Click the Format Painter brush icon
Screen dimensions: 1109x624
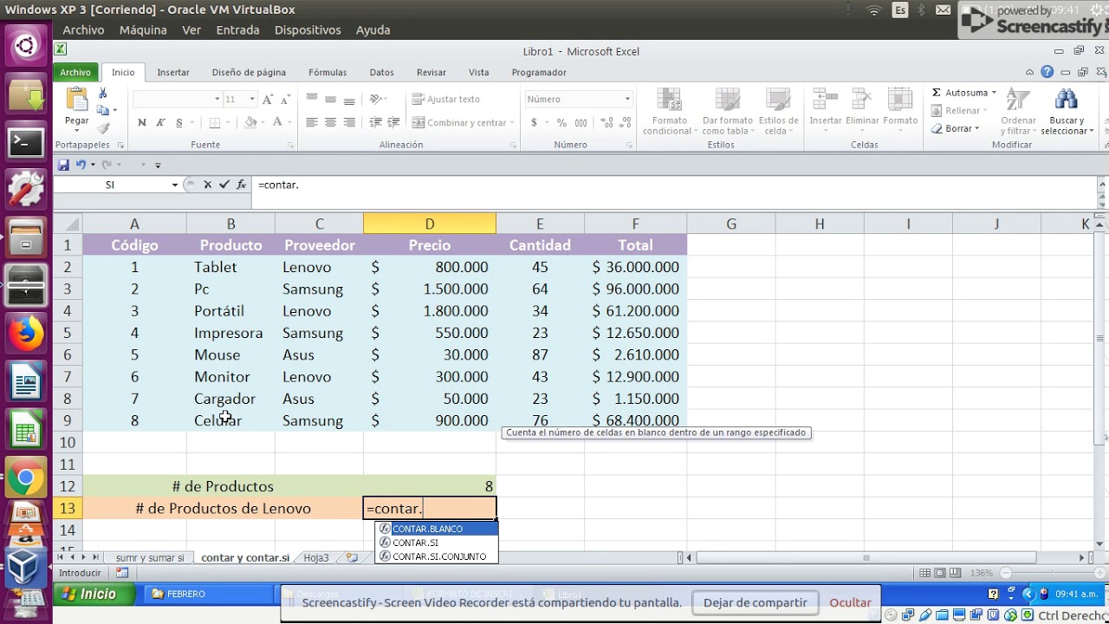[103, 128]
